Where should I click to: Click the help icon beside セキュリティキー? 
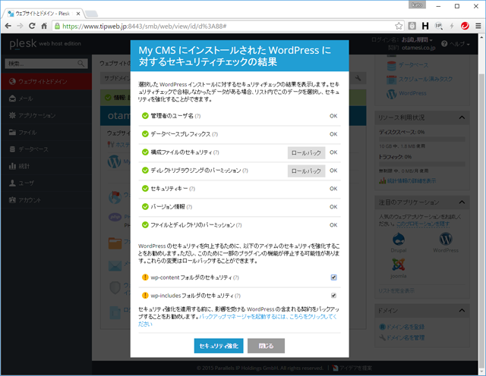(192, 189)
